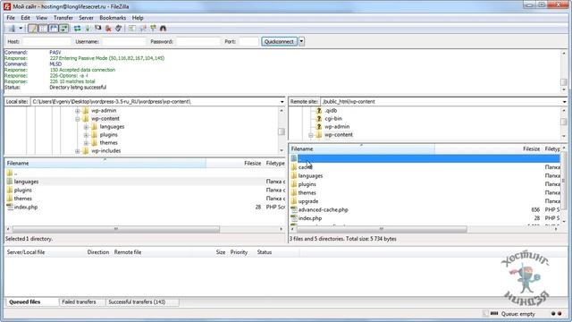Open the Site Manager icon

coord(12,28)
